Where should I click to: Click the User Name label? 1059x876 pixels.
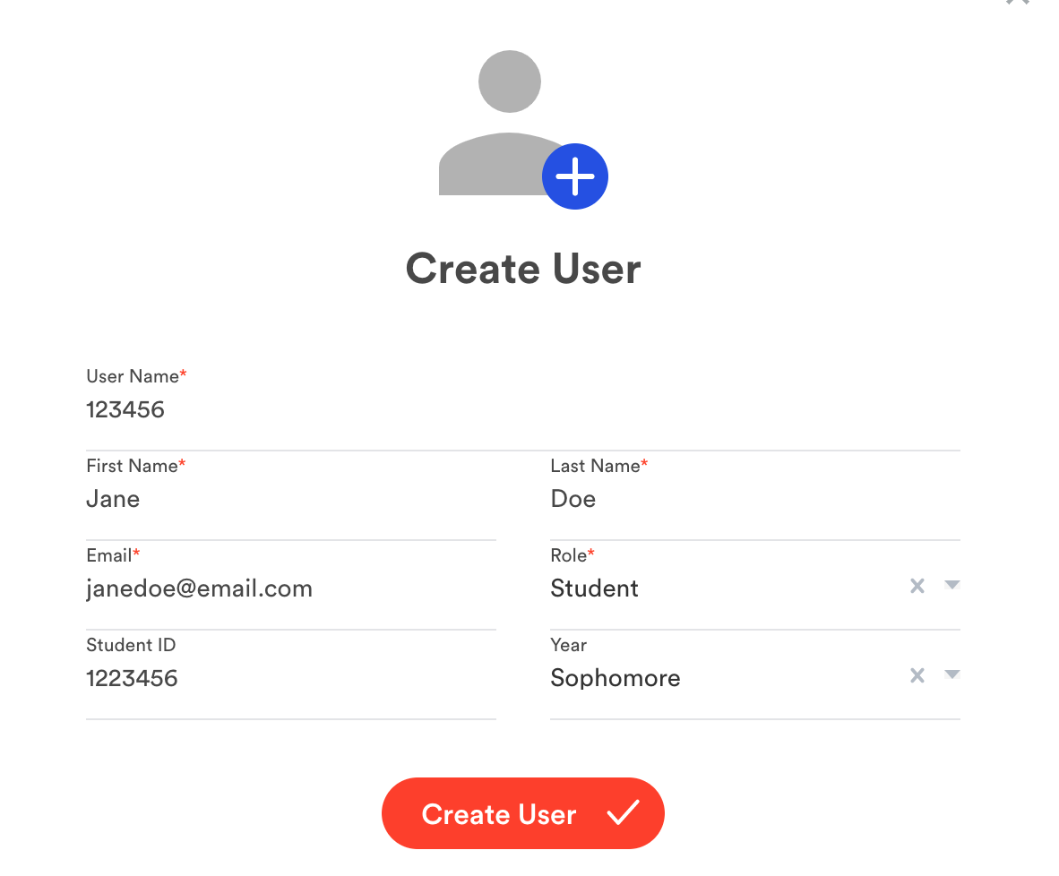pos(133,376)
